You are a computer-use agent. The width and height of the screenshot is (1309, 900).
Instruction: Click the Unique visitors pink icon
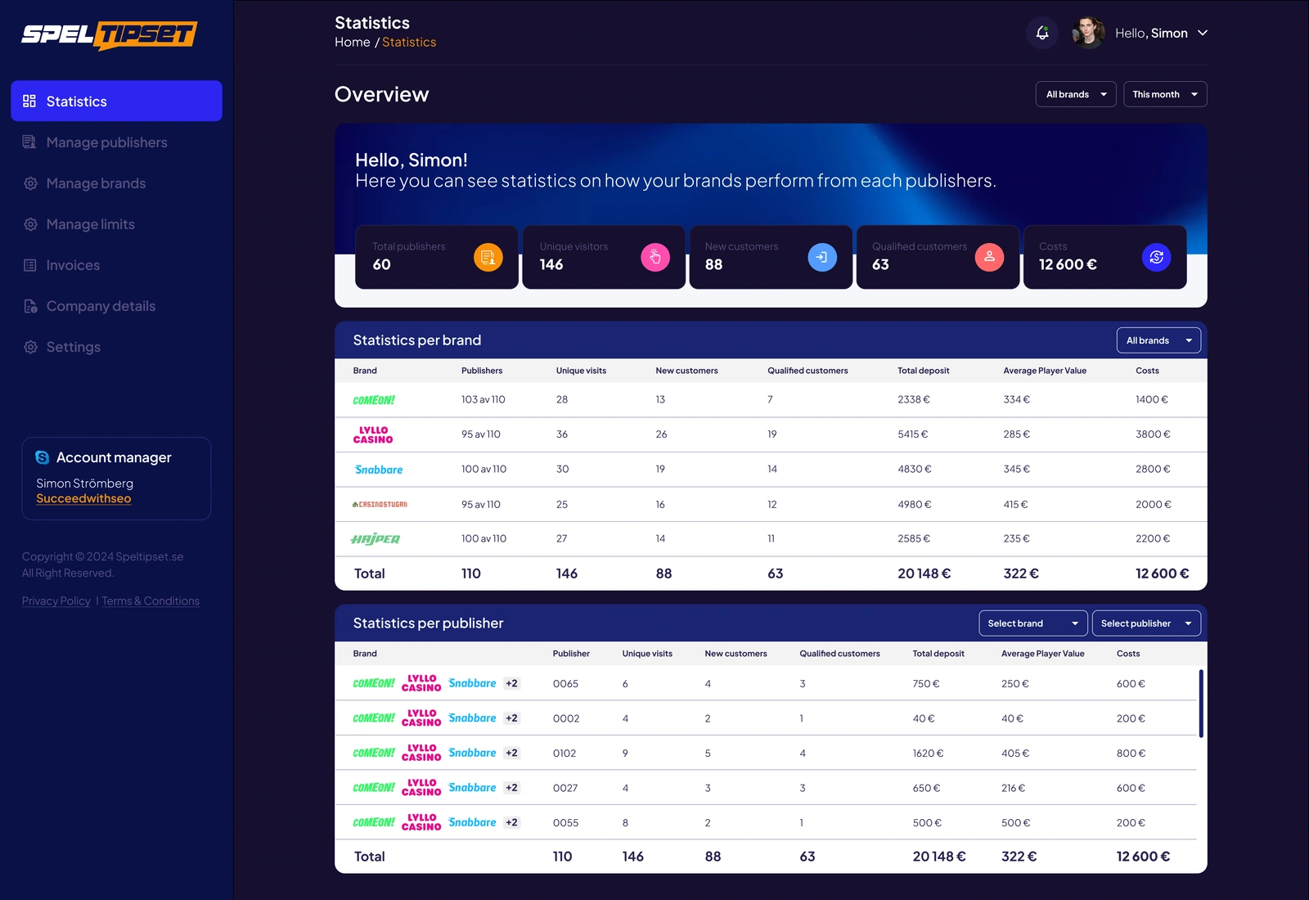click(x=655, y=257)
